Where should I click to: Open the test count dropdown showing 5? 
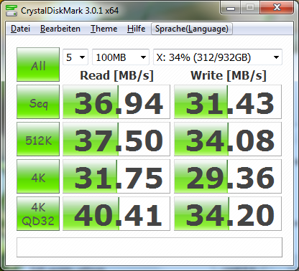coord(75,57)
